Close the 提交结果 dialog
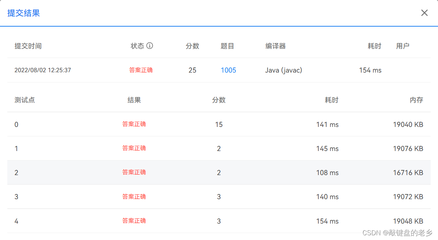438x240 pixels. [424, 13]
